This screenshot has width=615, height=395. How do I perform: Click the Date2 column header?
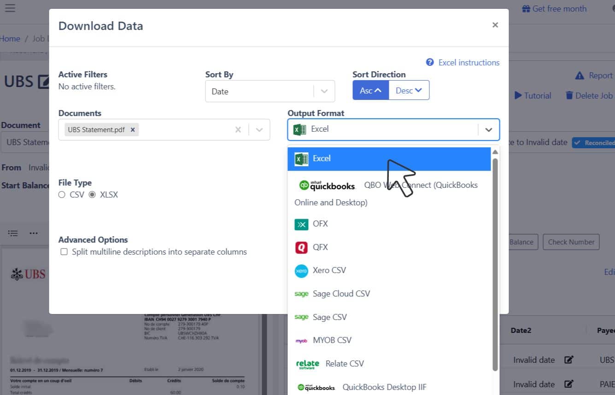coord(521,331)
